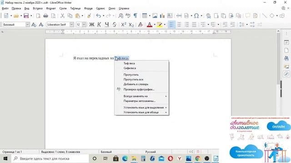Justify the paragraph text
The height and width of the screenshot is (163, 291).
[194, 24]
